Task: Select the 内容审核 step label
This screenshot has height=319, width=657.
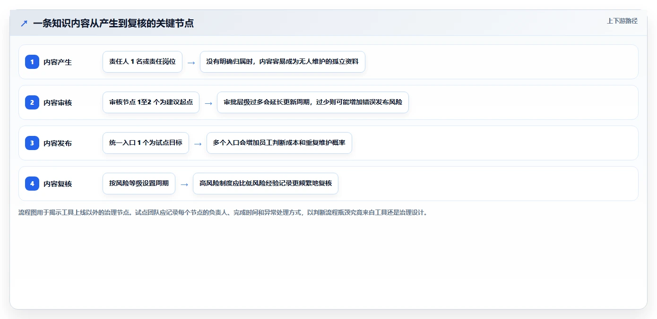Action: pyautogui.click(x=58, y=102)
